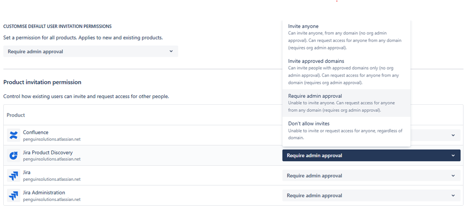
Task: Click the Customise default user invitation permissions heading
Action: click(58, 26)
